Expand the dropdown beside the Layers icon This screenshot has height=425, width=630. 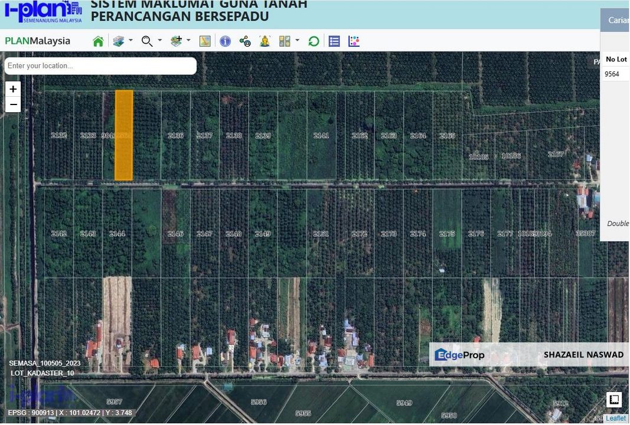(130, 41)
